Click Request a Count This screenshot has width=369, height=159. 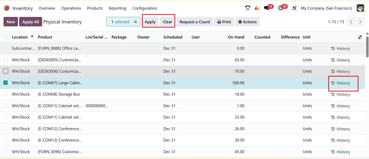point(194,21)
